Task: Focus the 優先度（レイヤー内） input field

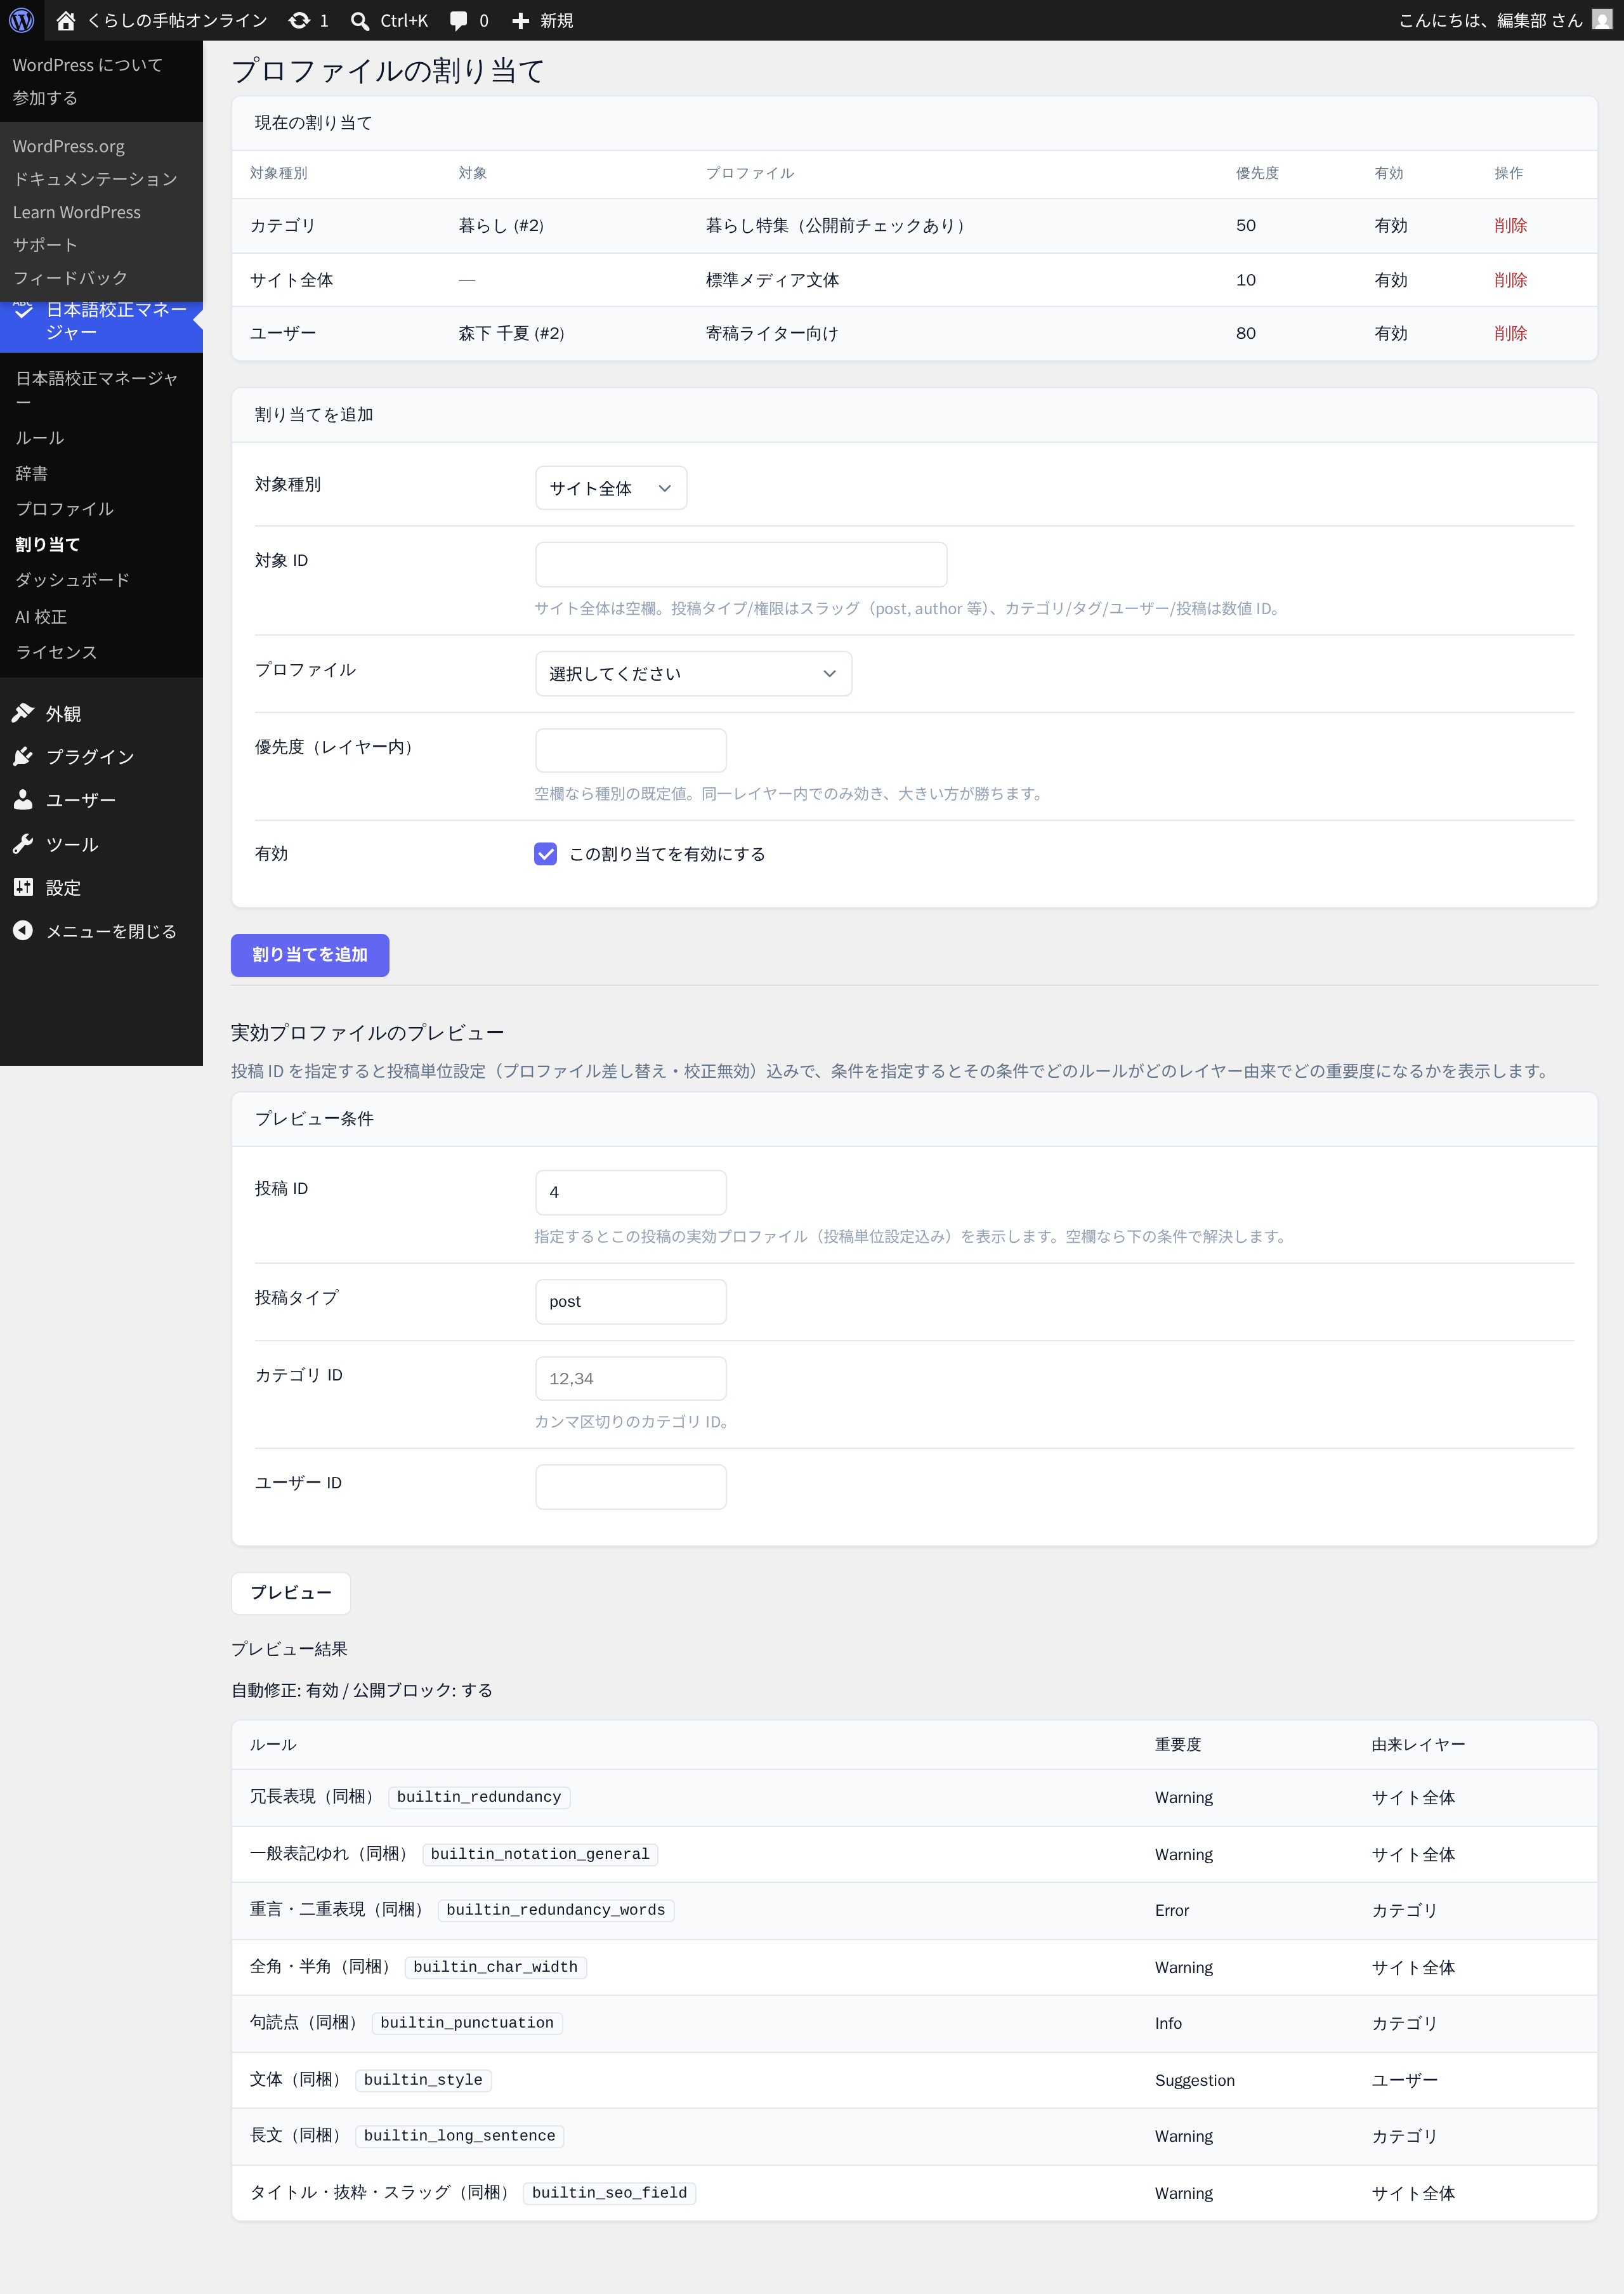Action: click(x=631, y=751)
